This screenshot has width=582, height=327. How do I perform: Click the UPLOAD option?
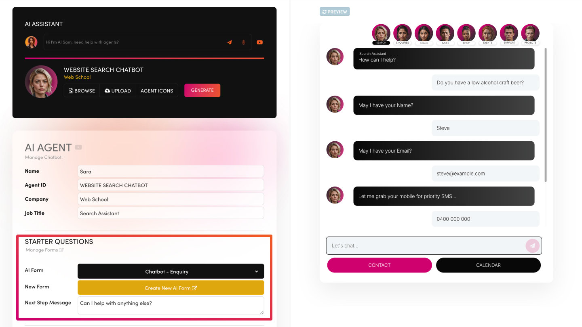click(118, 90)
